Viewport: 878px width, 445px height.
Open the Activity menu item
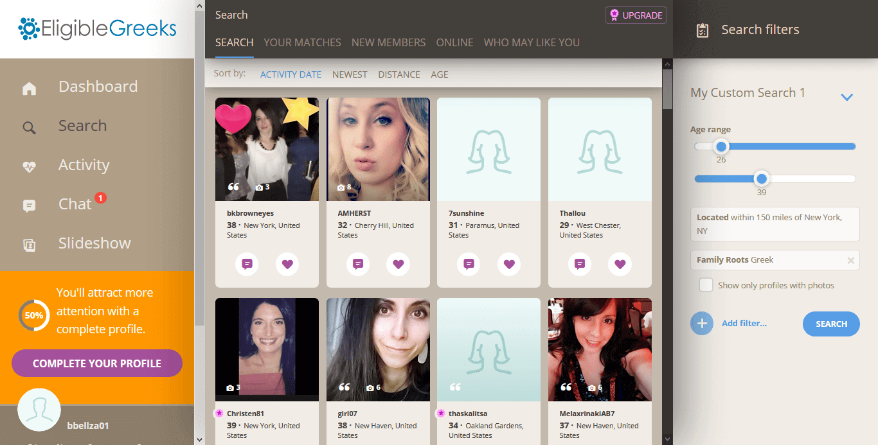[84, 165]
